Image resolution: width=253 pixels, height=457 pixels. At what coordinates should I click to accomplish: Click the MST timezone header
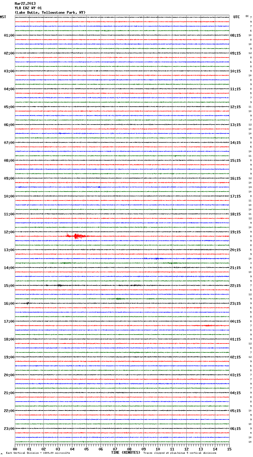coord(3,17)
